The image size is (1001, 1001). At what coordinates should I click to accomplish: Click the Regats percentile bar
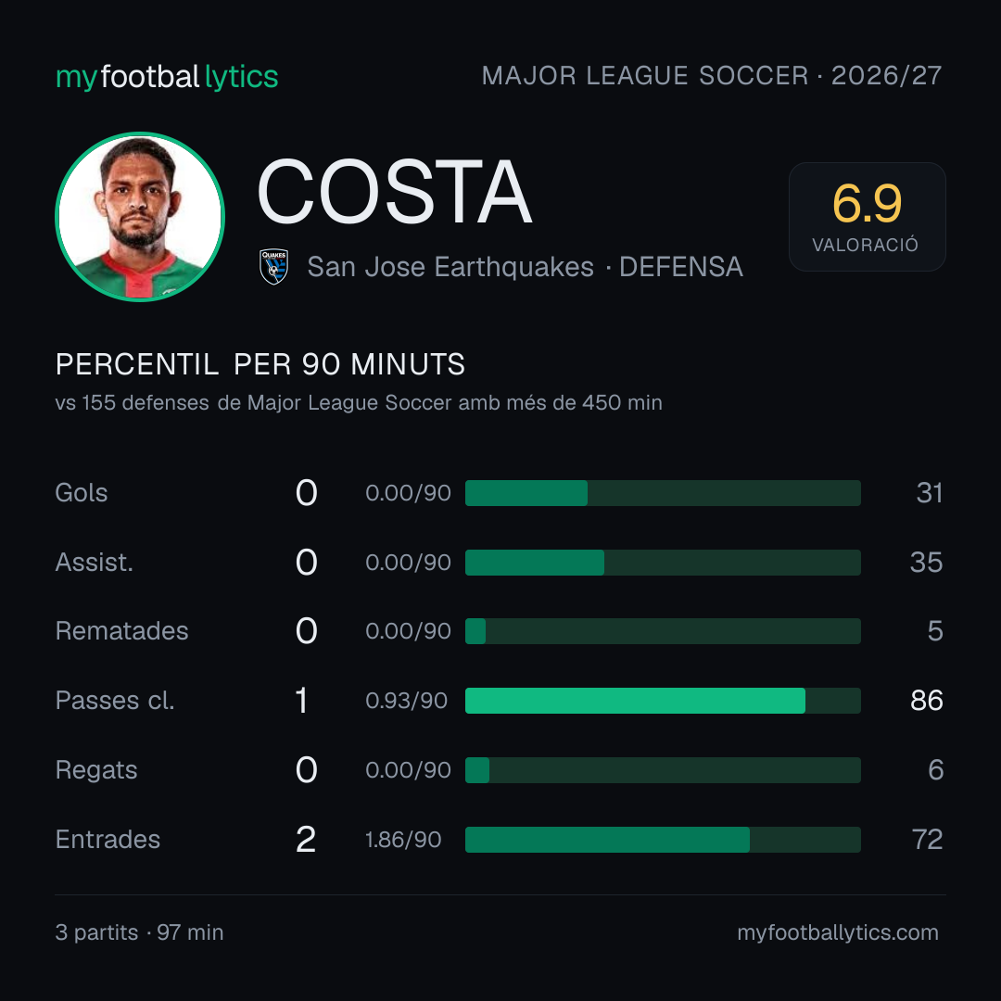663,770
